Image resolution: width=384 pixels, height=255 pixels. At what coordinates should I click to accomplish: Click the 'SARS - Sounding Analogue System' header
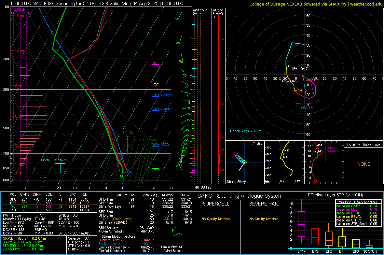(x=240, y=196)
